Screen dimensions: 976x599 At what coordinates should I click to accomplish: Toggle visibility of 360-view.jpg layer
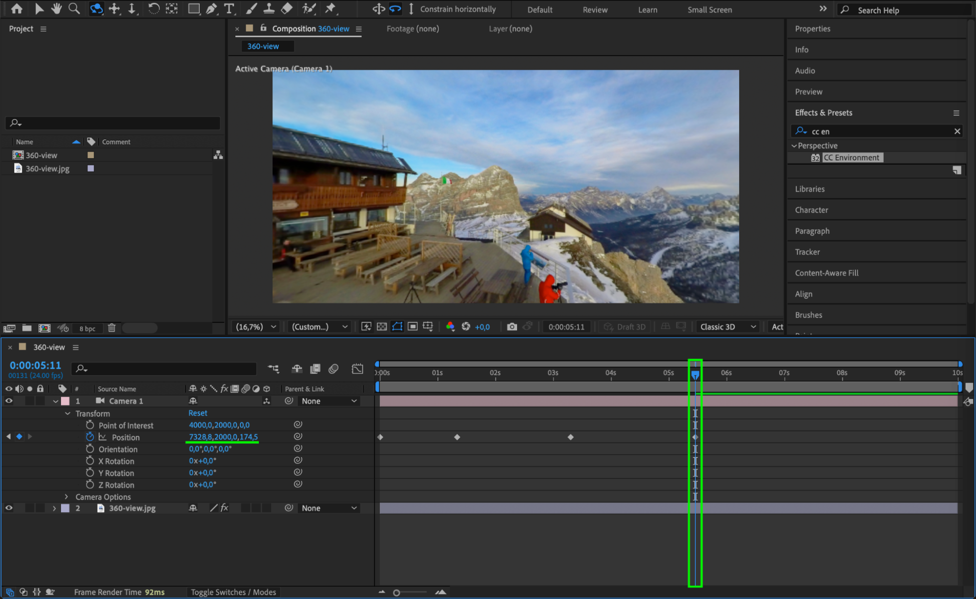tap(9, 508)
